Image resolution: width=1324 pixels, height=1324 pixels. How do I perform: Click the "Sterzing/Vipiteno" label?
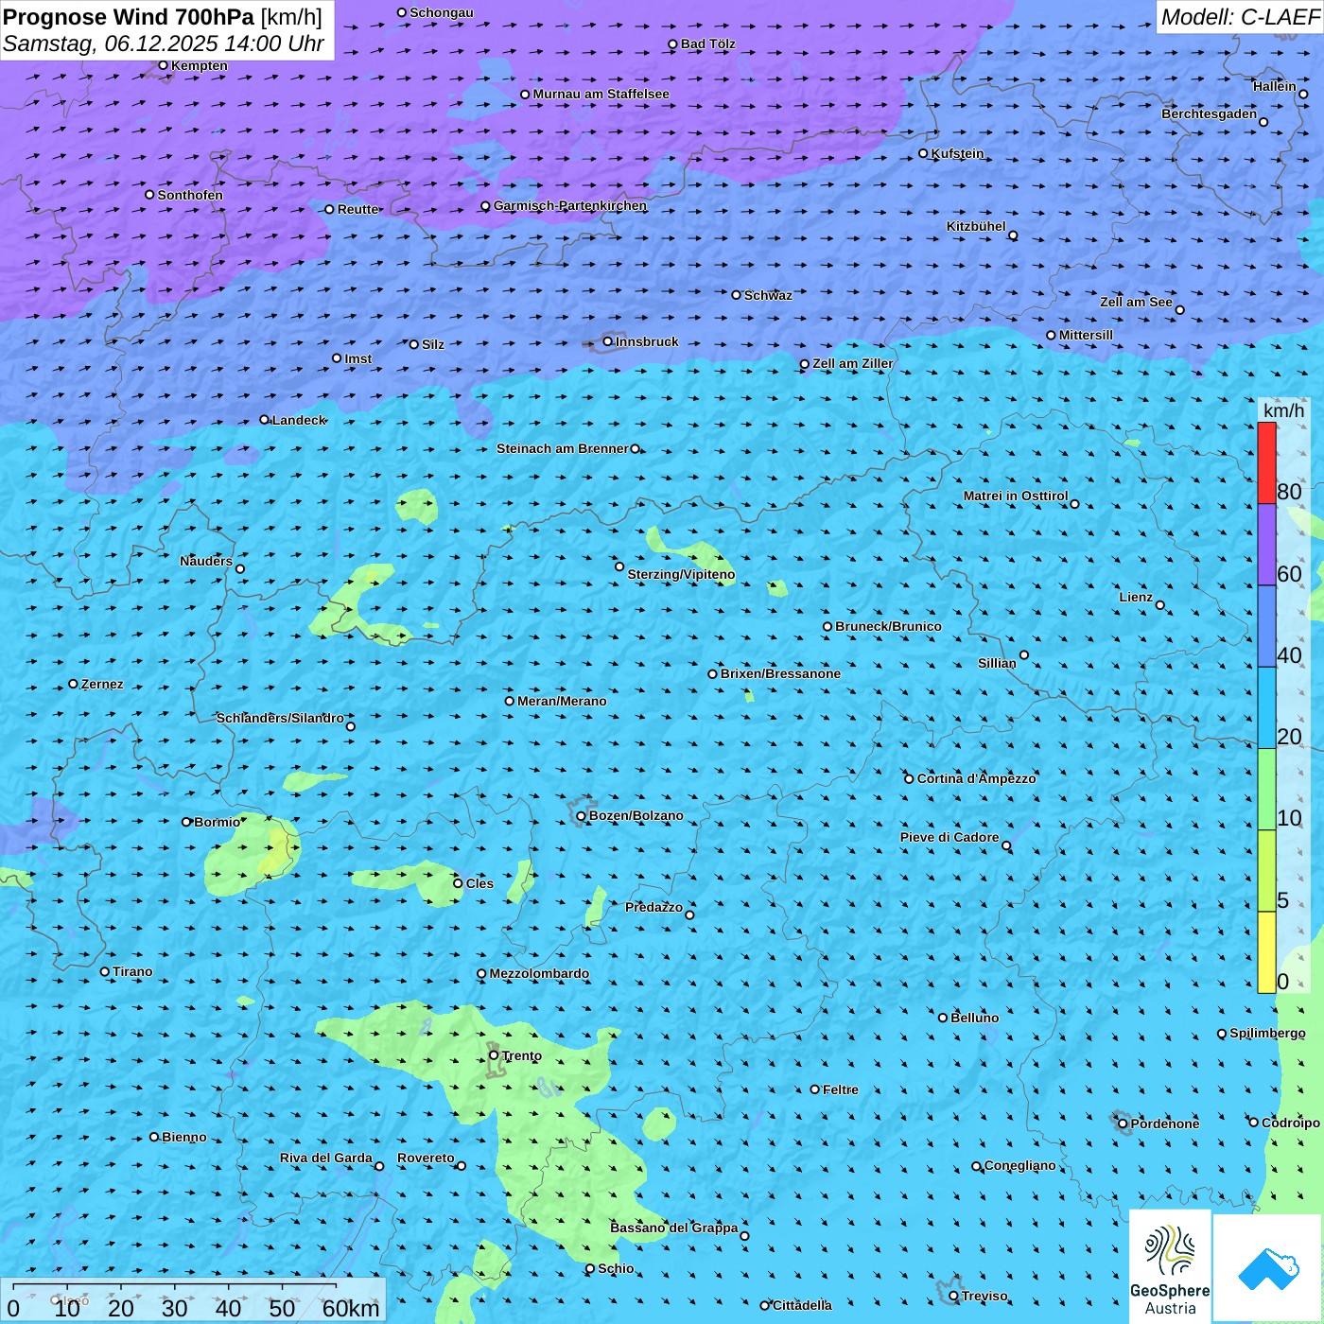point(681,574)
